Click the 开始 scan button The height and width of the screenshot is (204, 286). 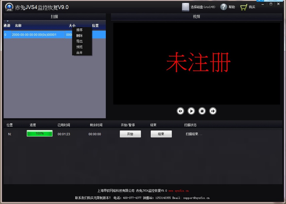point(130,134)
